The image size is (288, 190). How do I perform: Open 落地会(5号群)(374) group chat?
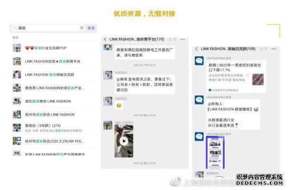(x=54, y=128)
